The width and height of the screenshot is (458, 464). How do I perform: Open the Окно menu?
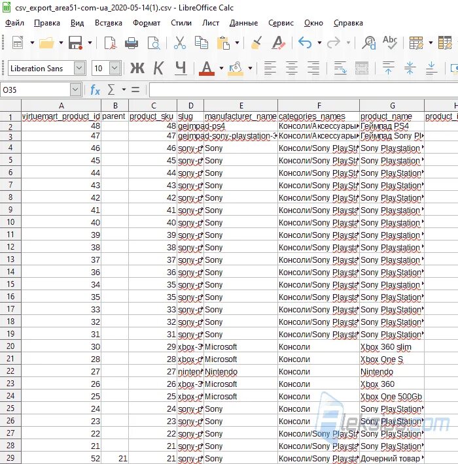313,23
